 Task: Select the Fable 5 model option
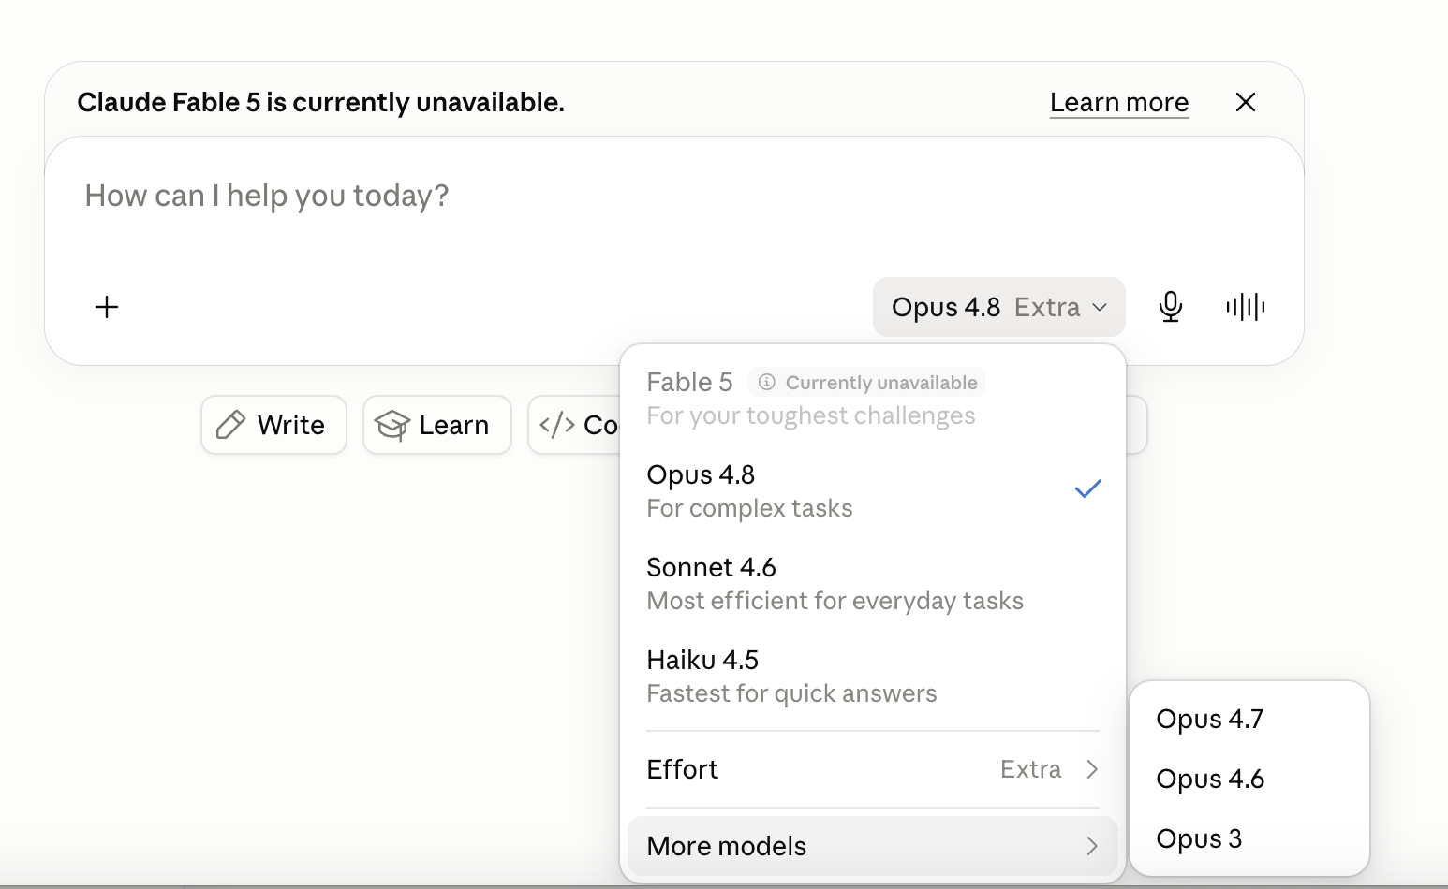pyautogui.click(x=873, y=399)
